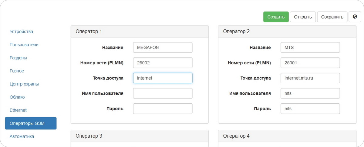The height and width of the screenshot is (147, 364).
Task: Select the internet.mts.ru access point field
Action: pos(310,78)
